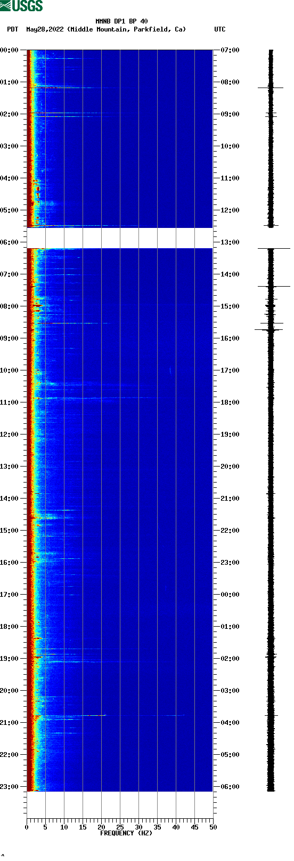Click the UTC time label 19:00

pos(230,435)
